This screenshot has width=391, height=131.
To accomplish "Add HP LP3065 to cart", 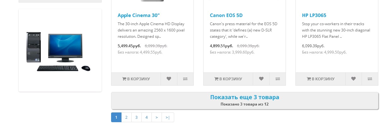I will point(320,79).
